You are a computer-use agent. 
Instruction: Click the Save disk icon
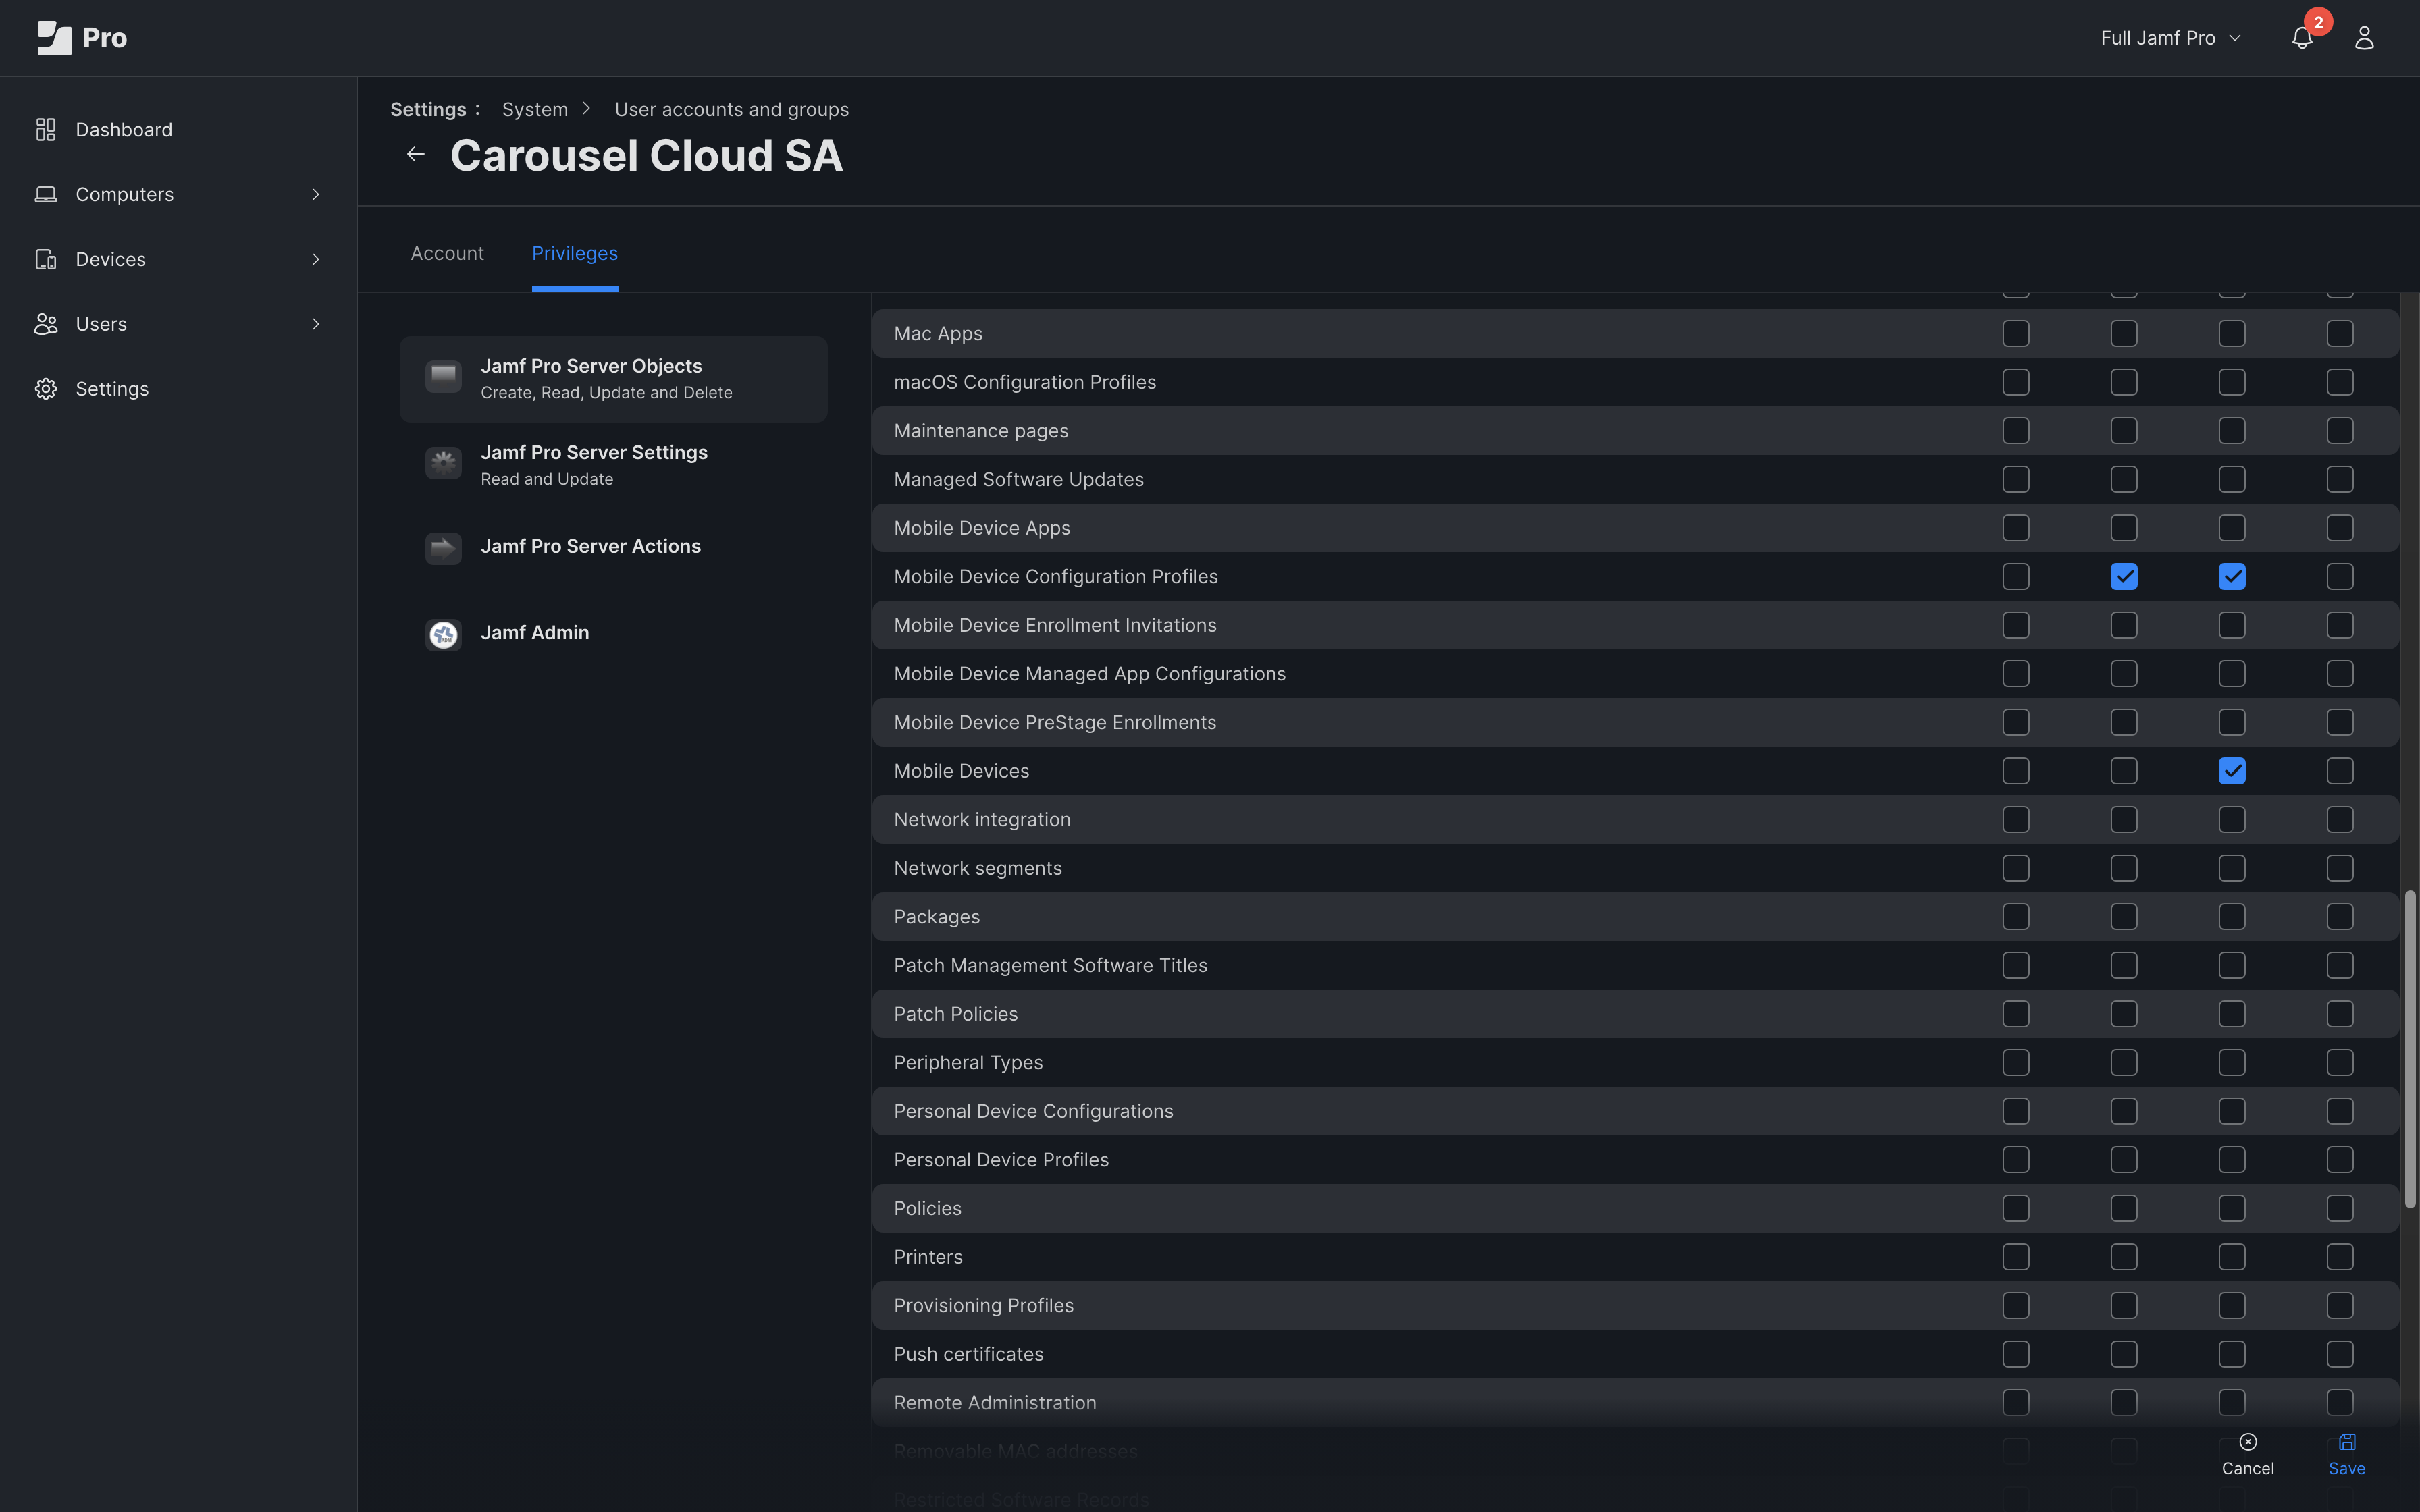[x=2347, y=1441]
